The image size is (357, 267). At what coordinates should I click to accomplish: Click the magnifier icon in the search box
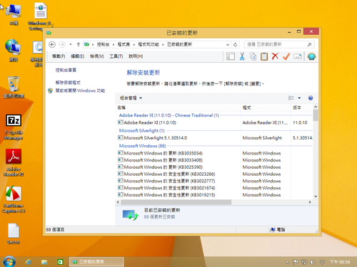pyautogui.click(x=309, y=44)
